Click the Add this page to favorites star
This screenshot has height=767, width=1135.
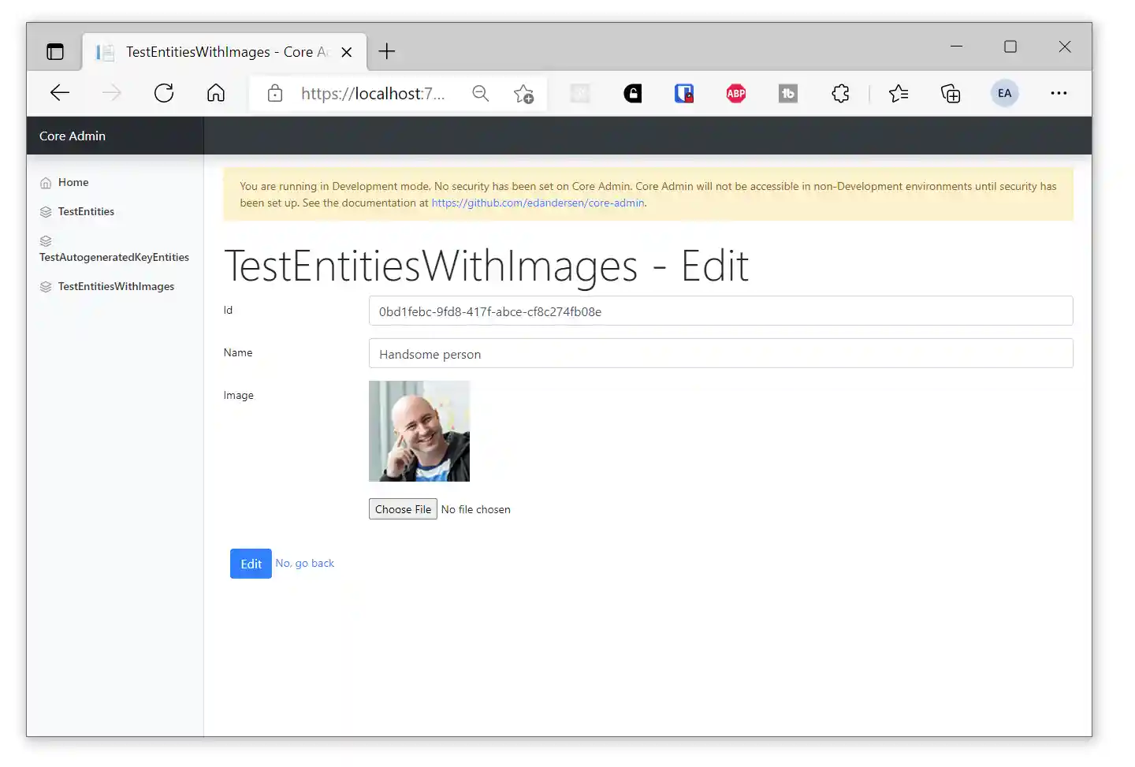(x=523, y=93)
